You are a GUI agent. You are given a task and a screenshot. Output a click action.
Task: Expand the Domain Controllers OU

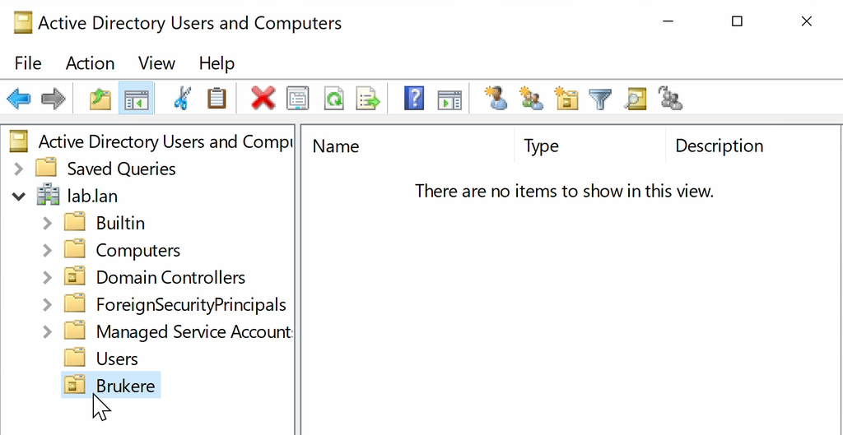click(x=47, y=278)
